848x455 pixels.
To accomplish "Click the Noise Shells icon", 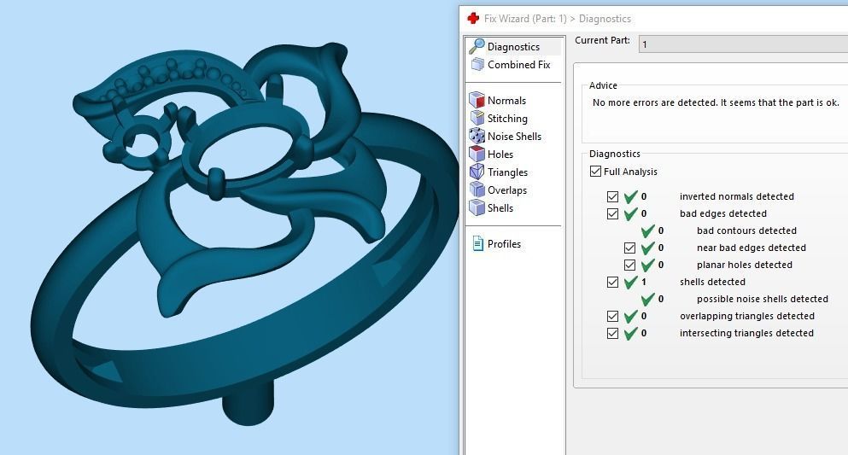I will pos(477,136).
